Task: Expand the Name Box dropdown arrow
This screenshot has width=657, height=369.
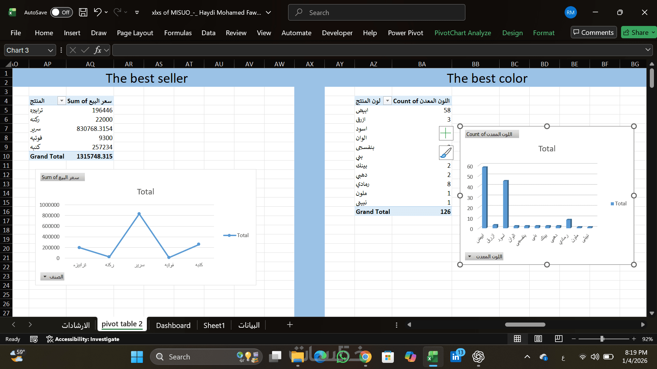Action: tap(50, 50)
